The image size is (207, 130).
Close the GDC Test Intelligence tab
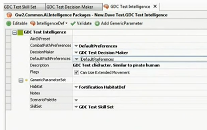155,7
